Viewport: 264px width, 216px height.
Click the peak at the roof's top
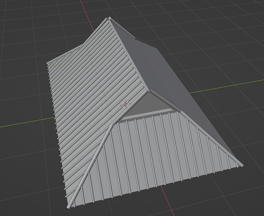point(109,19)
